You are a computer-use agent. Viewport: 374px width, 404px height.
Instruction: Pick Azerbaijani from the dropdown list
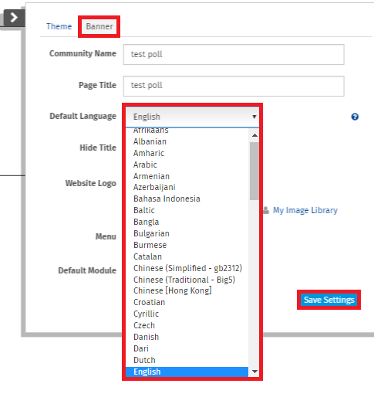pyautogui.click(x=187, y=187)
